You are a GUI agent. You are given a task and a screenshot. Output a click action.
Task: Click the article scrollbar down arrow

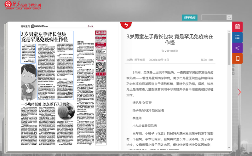[x=229, y=148]
